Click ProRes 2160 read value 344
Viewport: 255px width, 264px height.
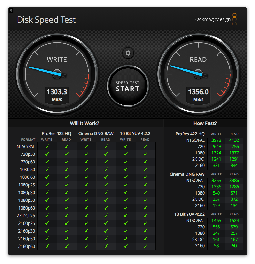(234, 165)
